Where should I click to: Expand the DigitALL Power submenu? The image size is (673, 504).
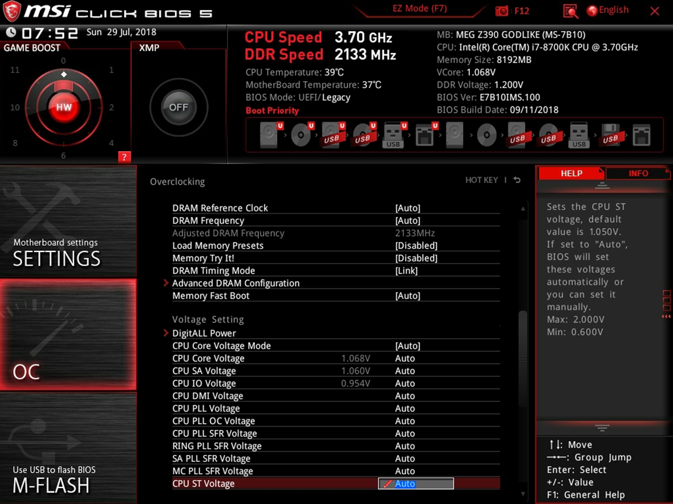(204, 334)
